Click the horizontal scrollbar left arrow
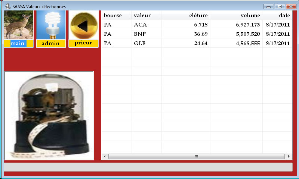The width and height of the screenshot is (299, 179). (105, 156)
